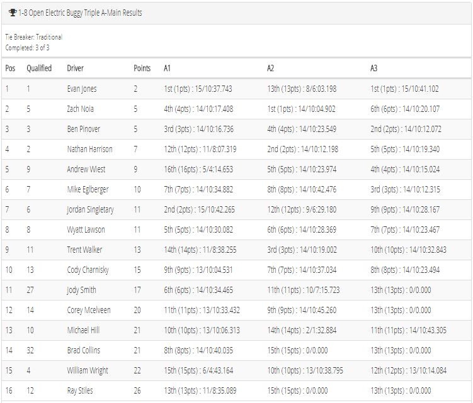Click the A1 column header
The width and height of the screenshot is (473, 403).
[x=167, y=68]
